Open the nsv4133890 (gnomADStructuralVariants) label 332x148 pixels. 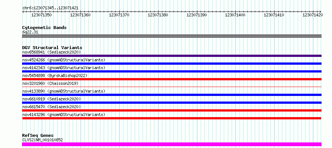(x=64, y=91)
